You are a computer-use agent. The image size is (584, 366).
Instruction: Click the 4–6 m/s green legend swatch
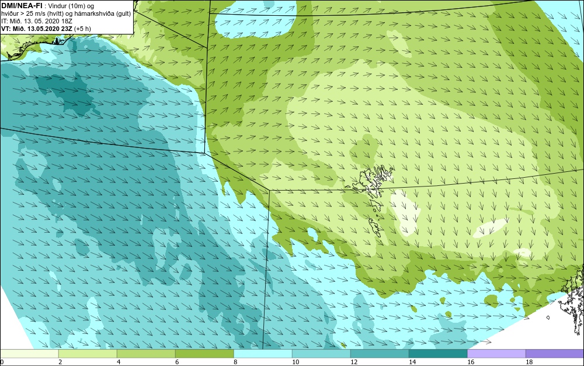click(x=146, y=354)
